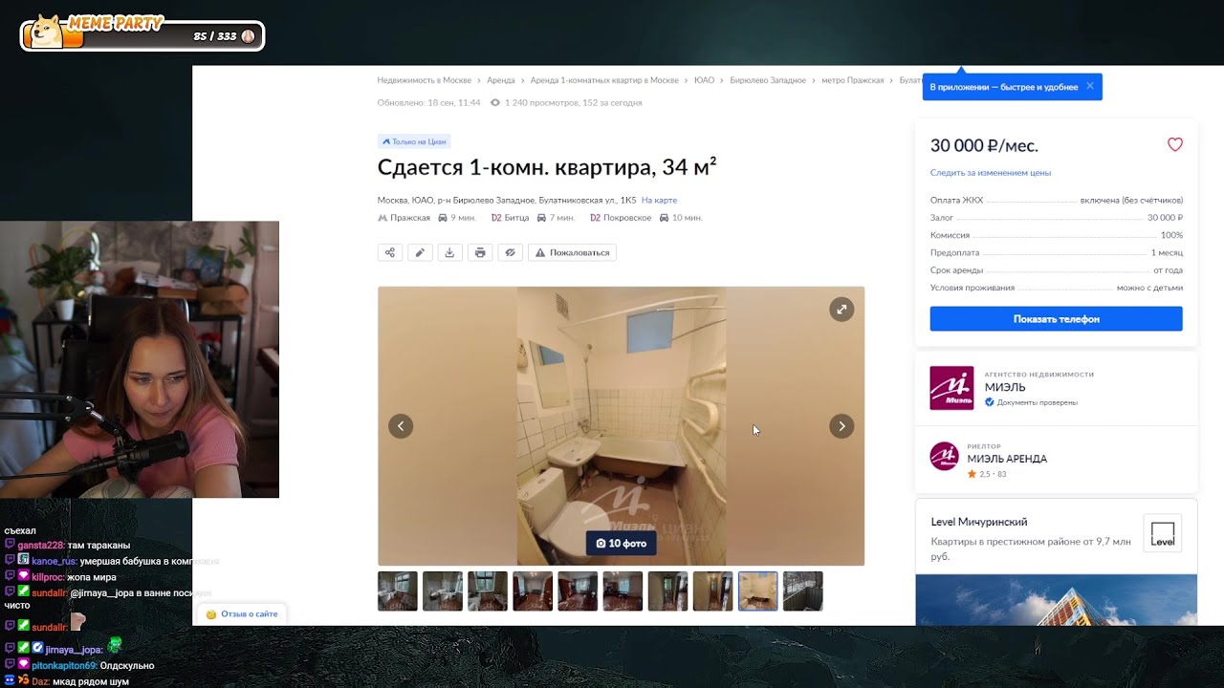Click the Покровское D2 station link
The height and width of the screenshot is (688, 1224).
[x=627, y=218]
